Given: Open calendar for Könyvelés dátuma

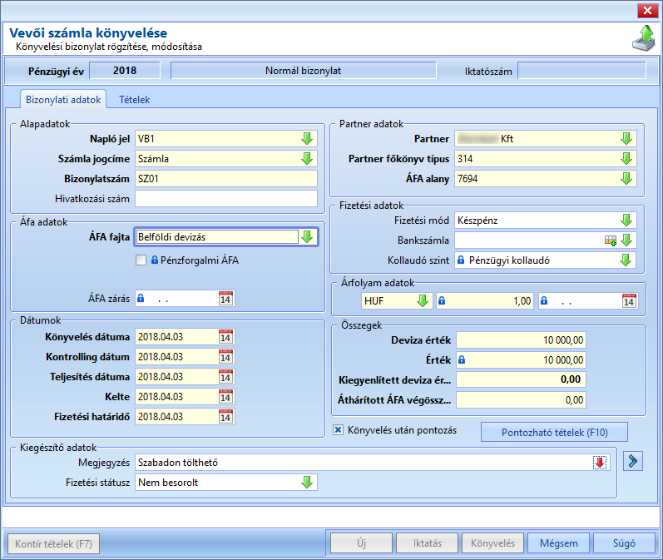Looking at the screenshot, I should (225, 337).
